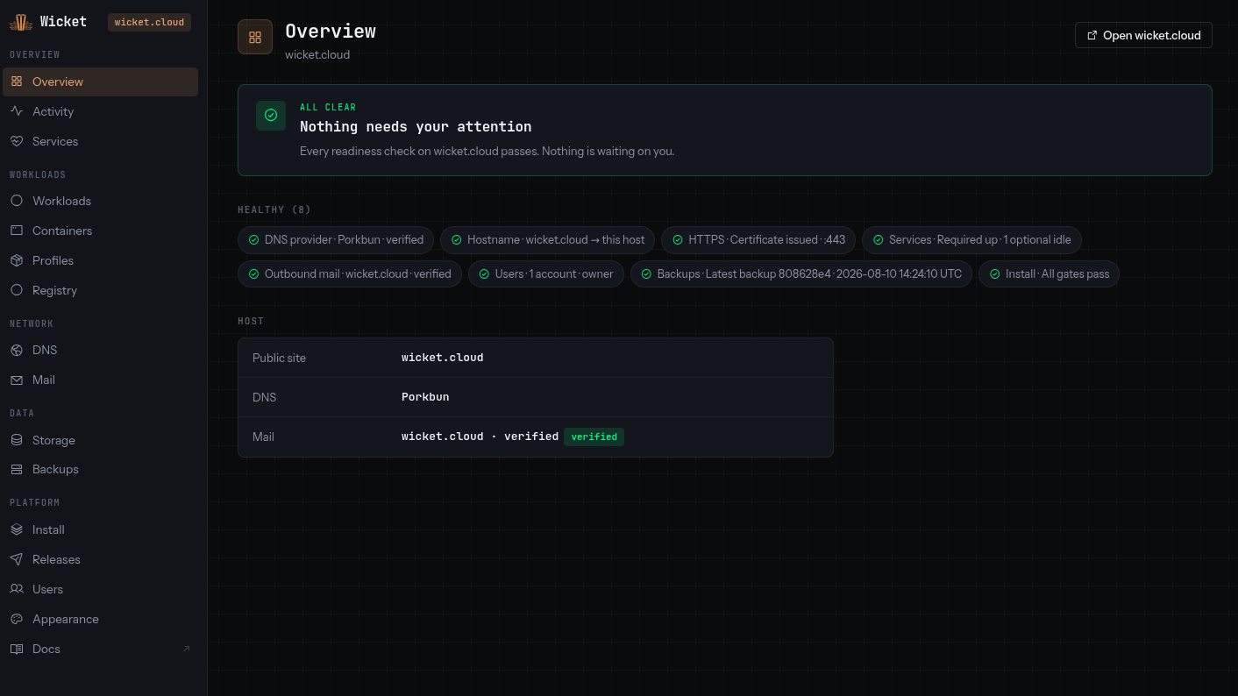The height and width of the screenshot is (696, 1238).
Task: Click the All Clear green check icon
Action: [271, 116]
